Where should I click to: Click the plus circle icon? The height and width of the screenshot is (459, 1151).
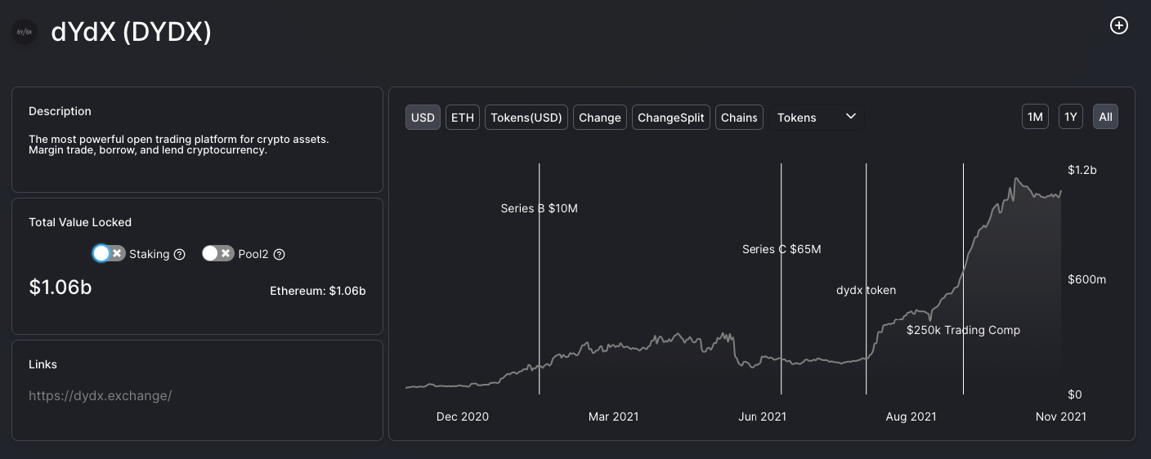1118,25
